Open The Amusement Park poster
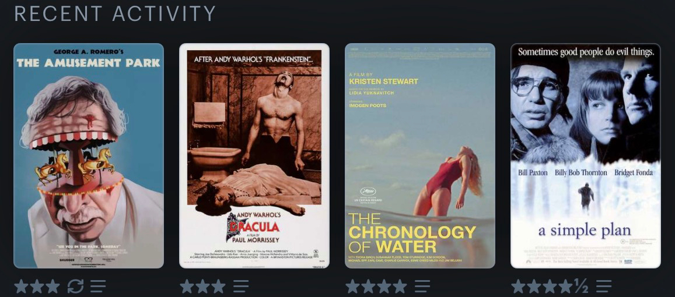The image size is (675, 297). pos(89,155)
